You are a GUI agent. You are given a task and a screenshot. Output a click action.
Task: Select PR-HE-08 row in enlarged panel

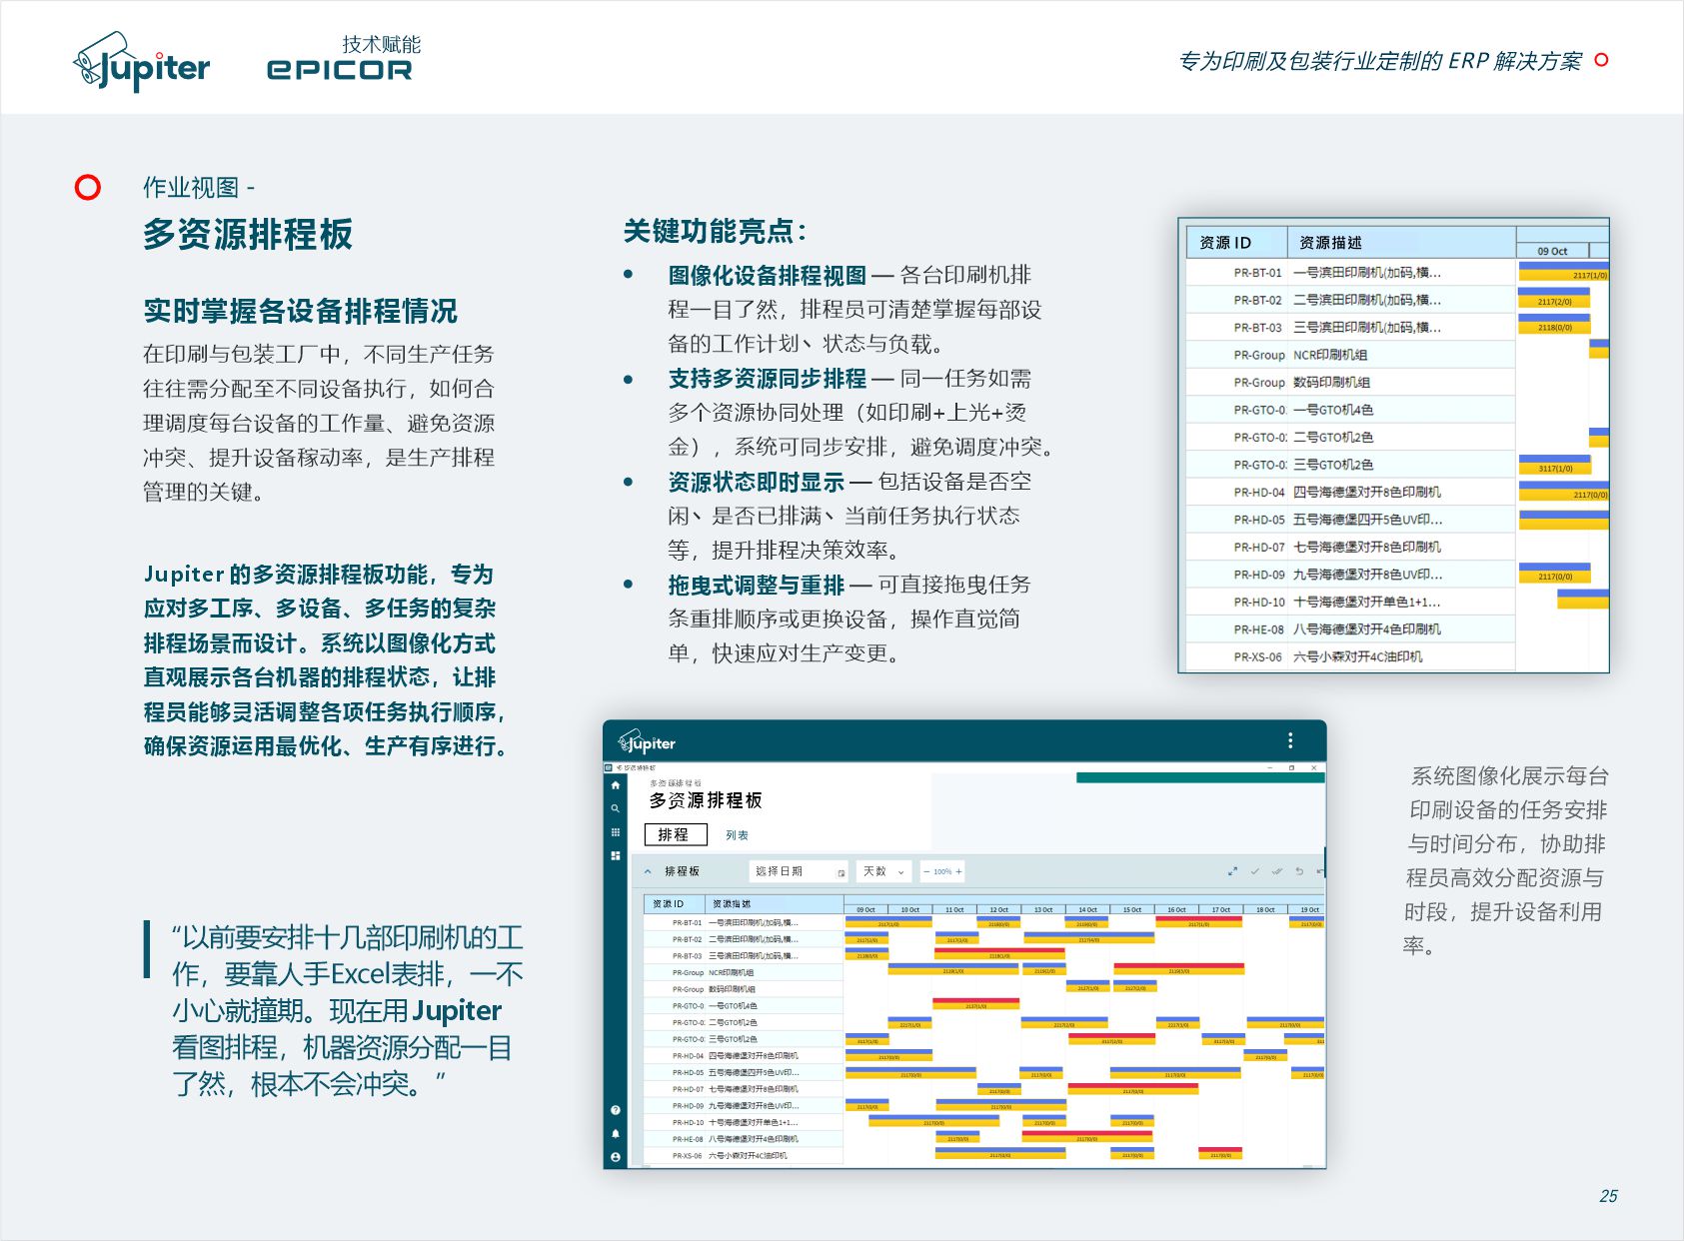[x=1351, y=629]
